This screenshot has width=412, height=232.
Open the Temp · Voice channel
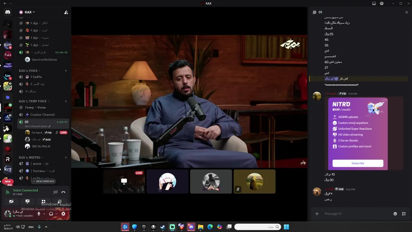click(43, 107)
